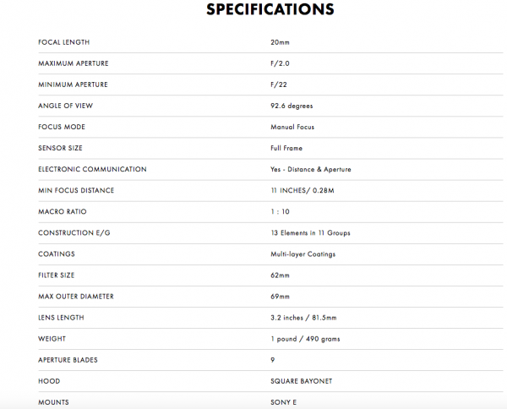Screen dimensions: 507x409
Task: Click the MAXIMUM APERTURE label
Action: click(x=74, y=63)
